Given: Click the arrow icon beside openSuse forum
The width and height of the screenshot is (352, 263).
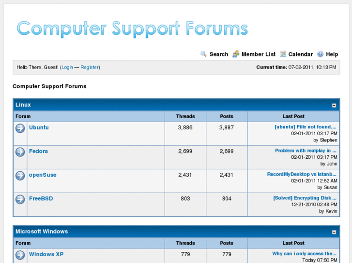Looking at the screenshot, I should (20, 176).
